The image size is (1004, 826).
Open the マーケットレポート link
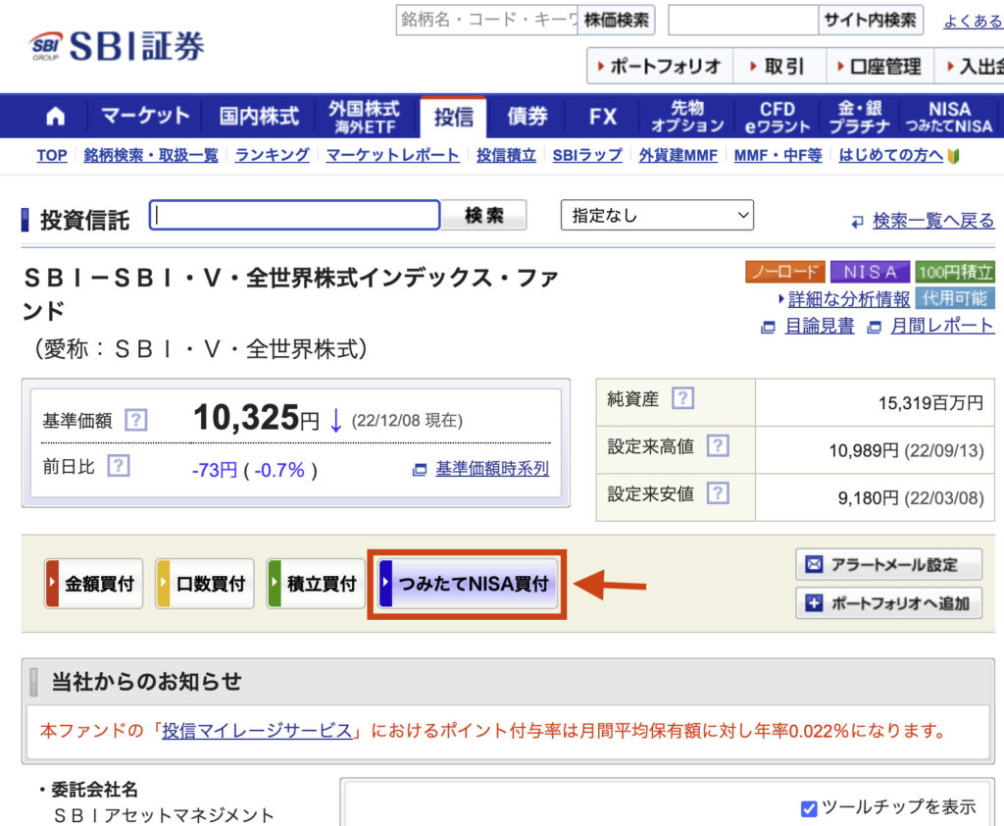pos(392,156)
